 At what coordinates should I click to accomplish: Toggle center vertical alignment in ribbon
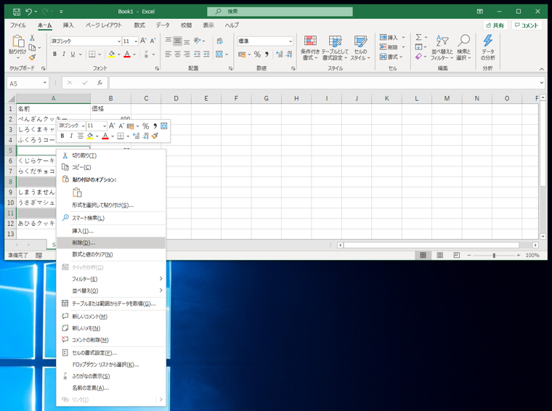pyautogui.click(x=177, y=41)
